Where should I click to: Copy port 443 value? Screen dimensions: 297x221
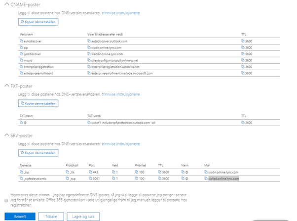[91, 172]
